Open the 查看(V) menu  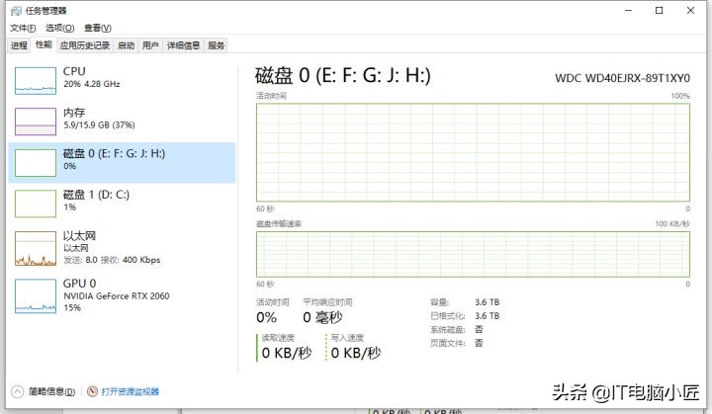[98, 28]
